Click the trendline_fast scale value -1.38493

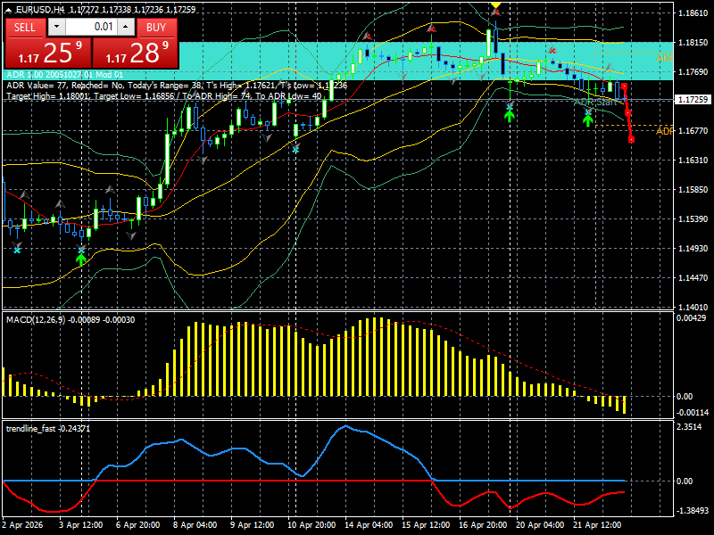693,510
